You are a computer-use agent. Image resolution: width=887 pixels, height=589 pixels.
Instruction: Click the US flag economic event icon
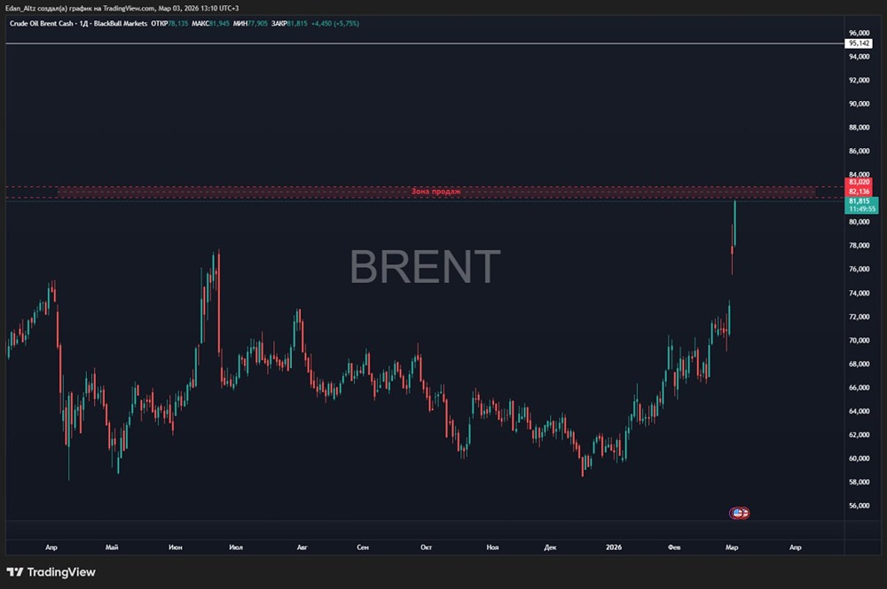click(736, 514)
